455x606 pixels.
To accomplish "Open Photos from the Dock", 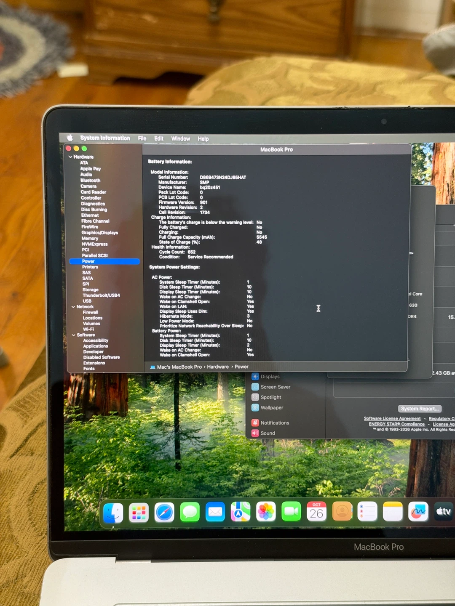I will [x=266, y=512].
